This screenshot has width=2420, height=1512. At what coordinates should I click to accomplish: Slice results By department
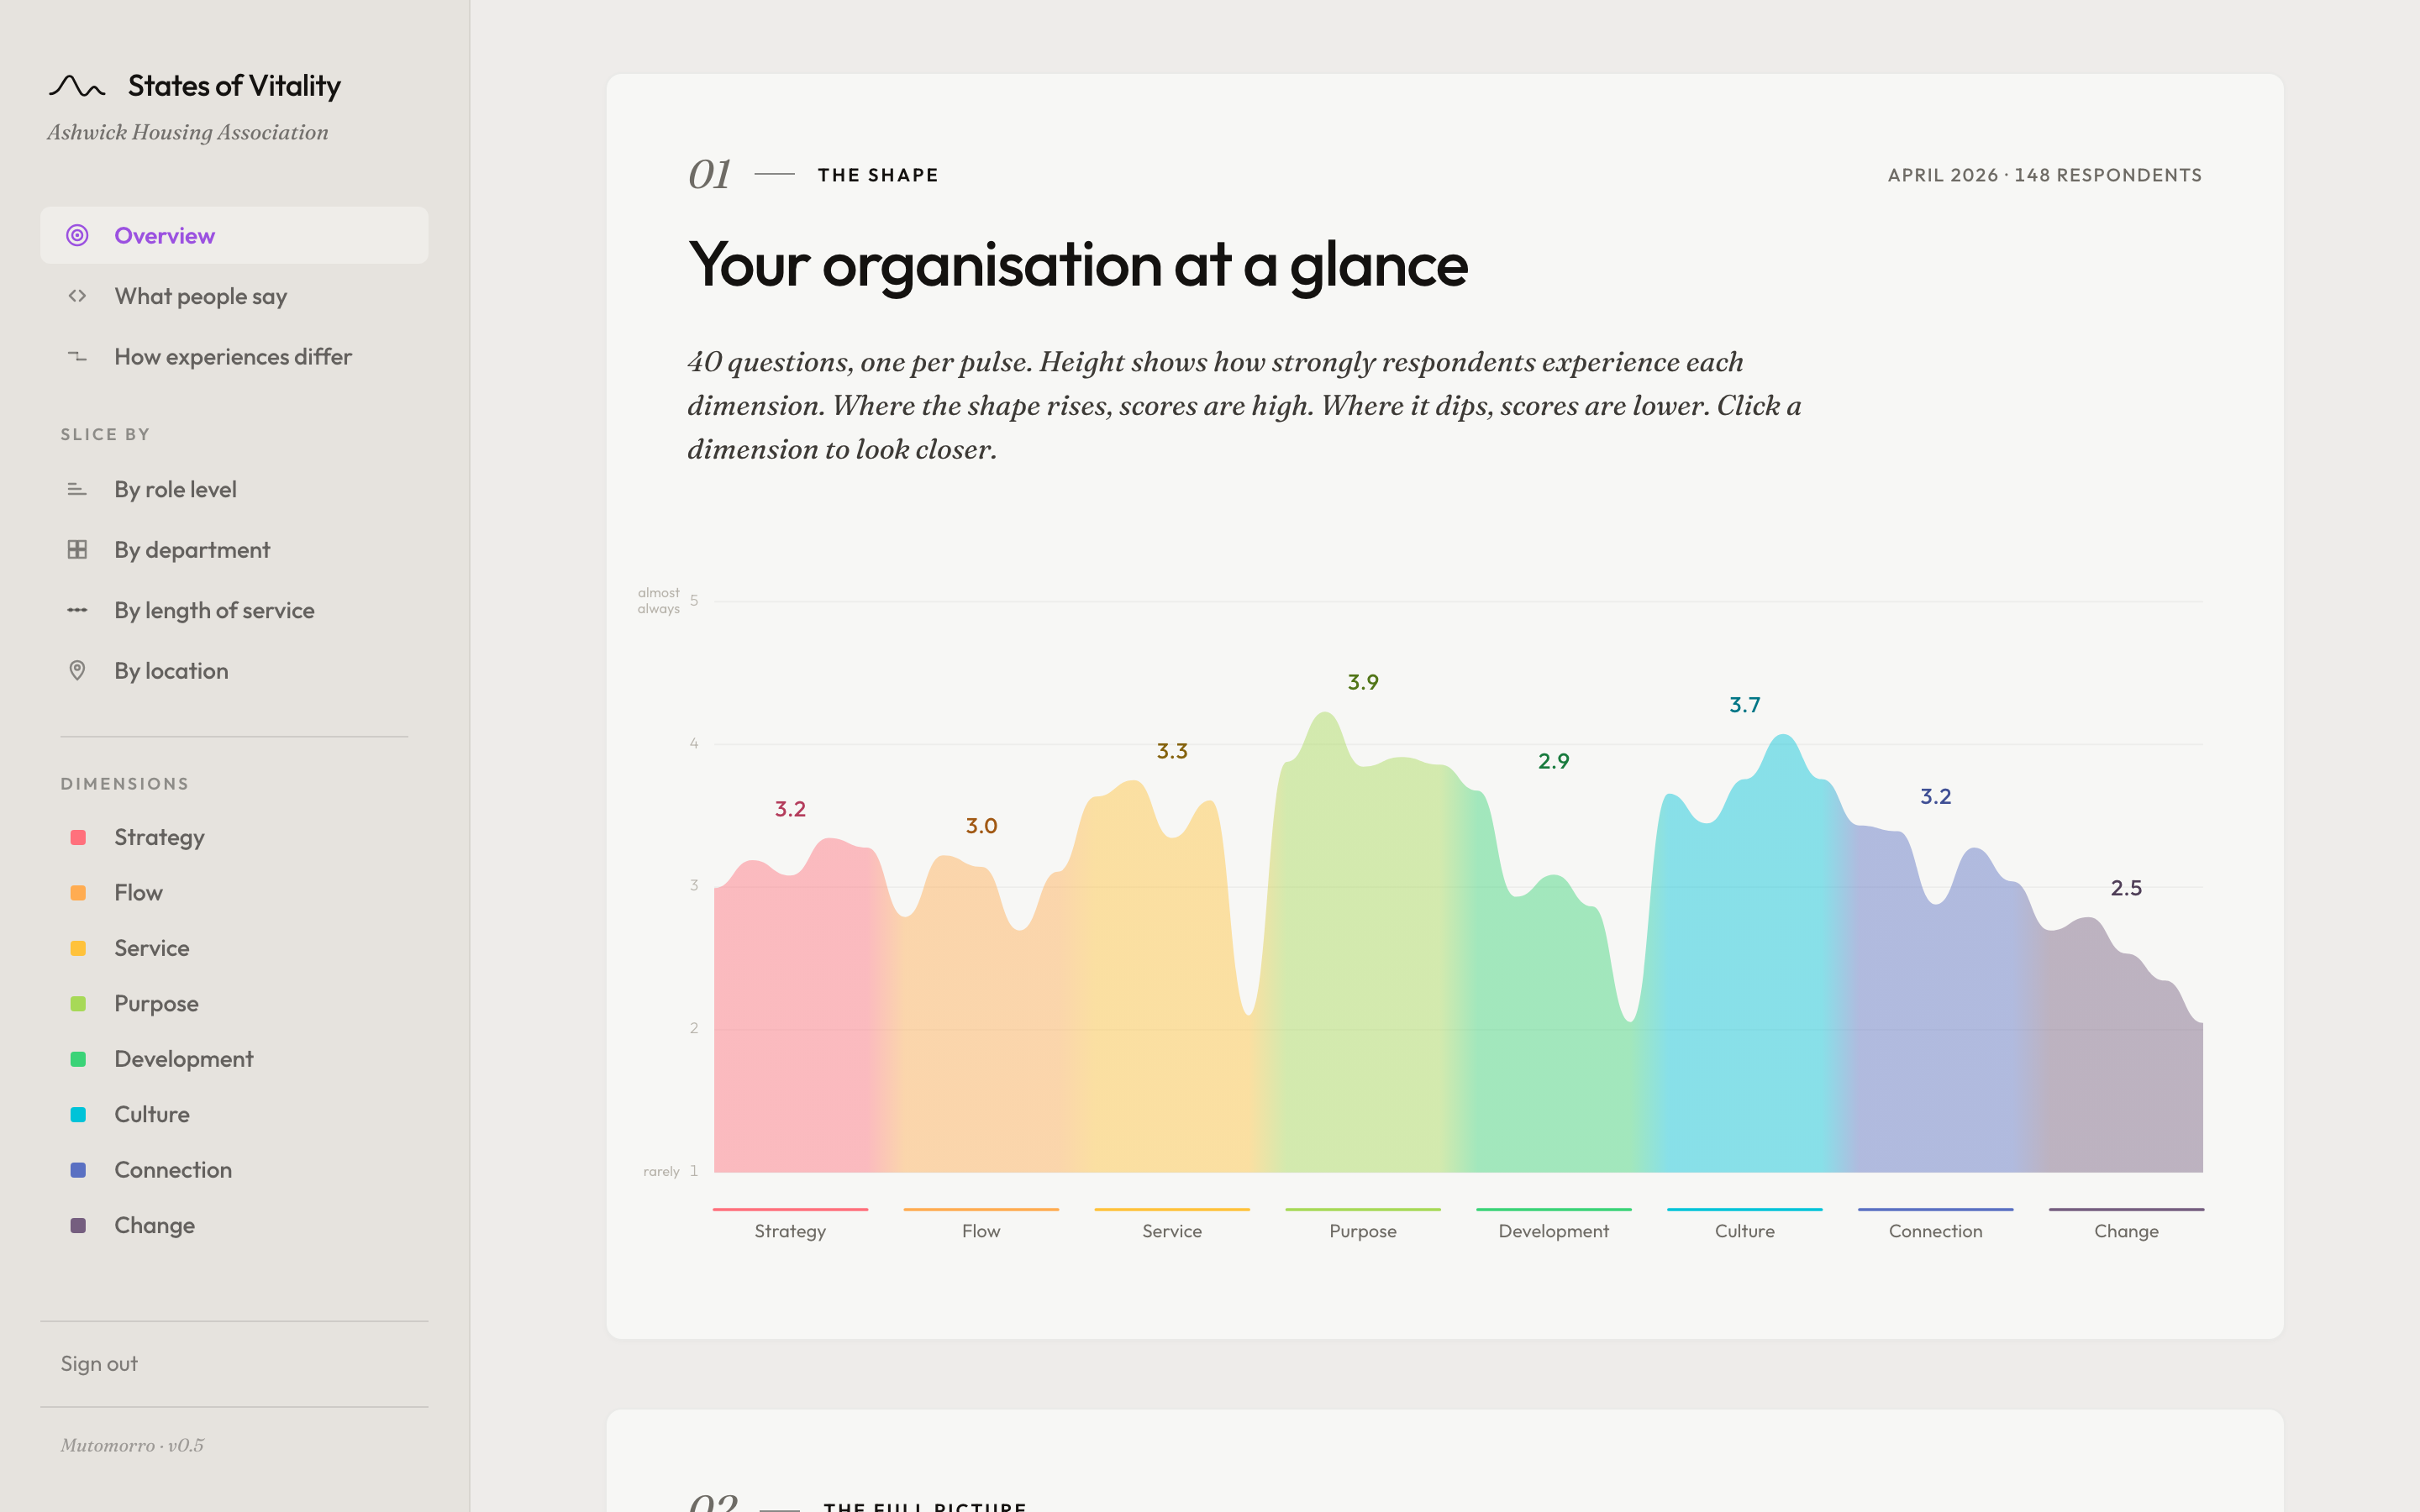pyautogui.click(x=191, y=550)
